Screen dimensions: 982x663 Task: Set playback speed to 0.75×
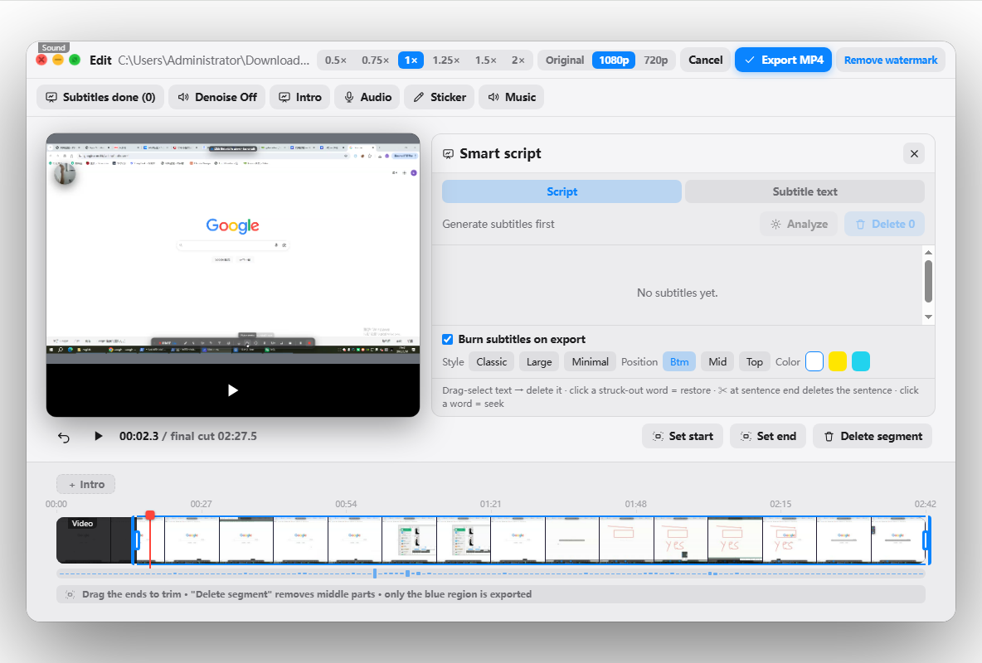tap(375, 60)
